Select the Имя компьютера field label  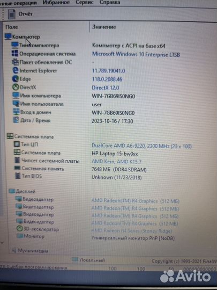click(x=40, y=96)
